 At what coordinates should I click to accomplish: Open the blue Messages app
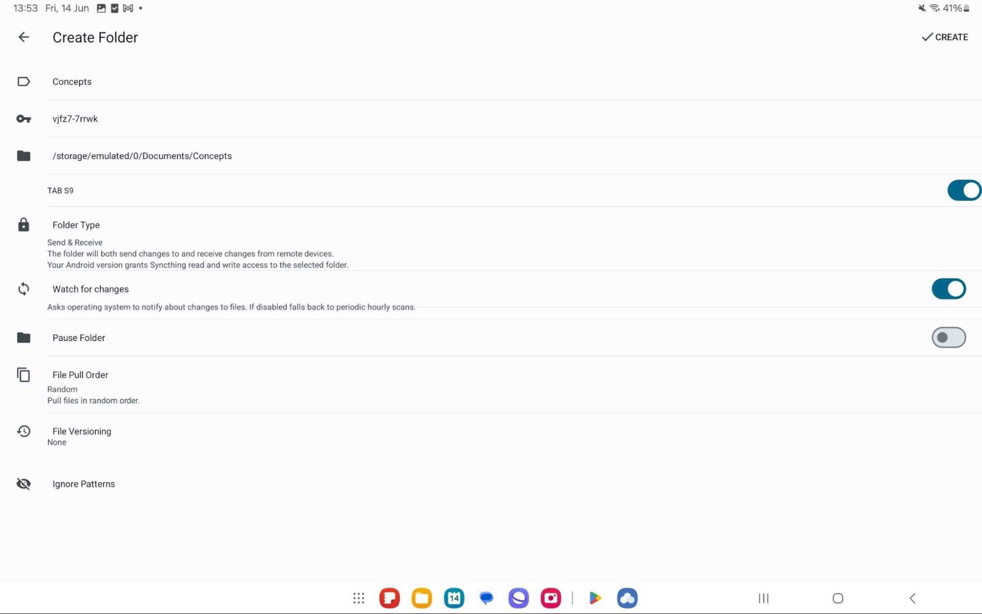[x=486, y=598]
